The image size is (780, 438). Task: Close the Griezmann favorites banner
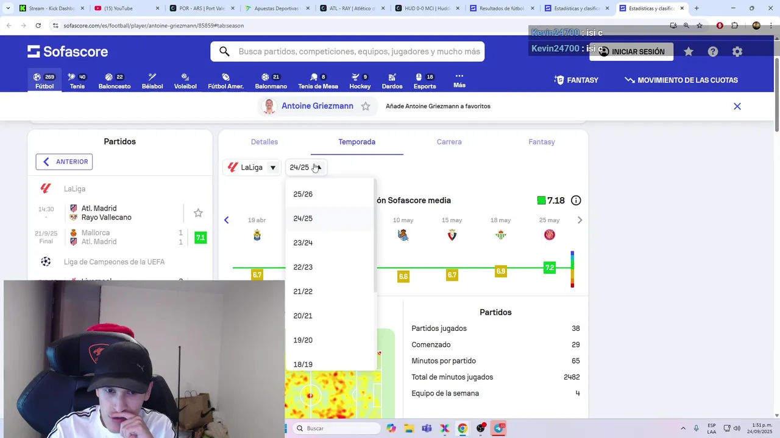737,106
